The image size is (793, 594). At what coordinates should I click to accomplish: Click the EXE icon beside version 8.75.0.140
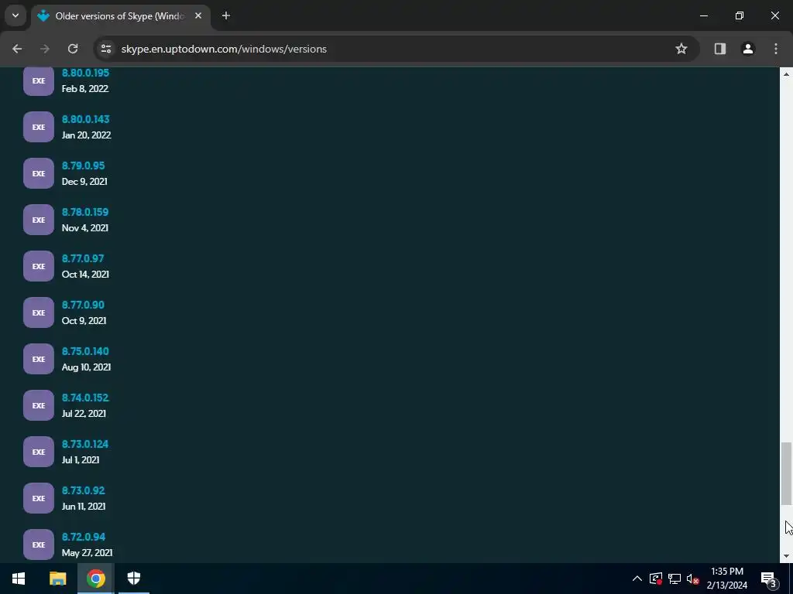(39, 359)
